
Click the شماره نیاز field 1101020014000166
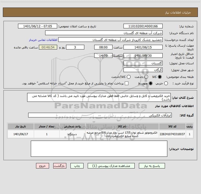(x=143, y=26)
